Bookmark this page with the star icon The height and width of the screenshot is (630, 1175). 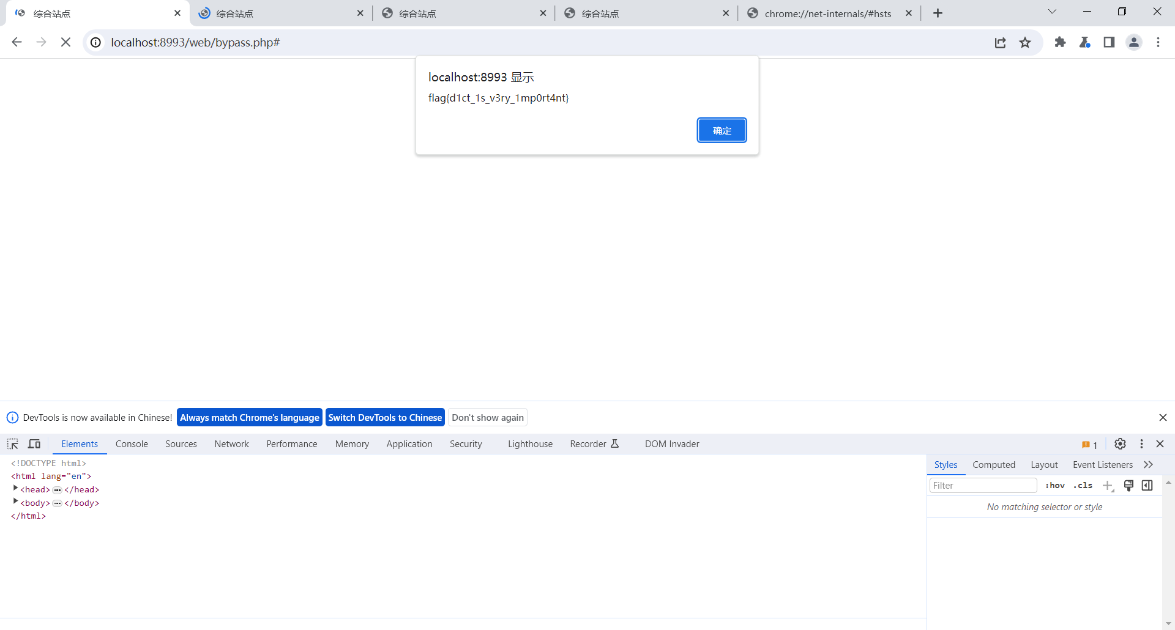(x=1025, y=42)
